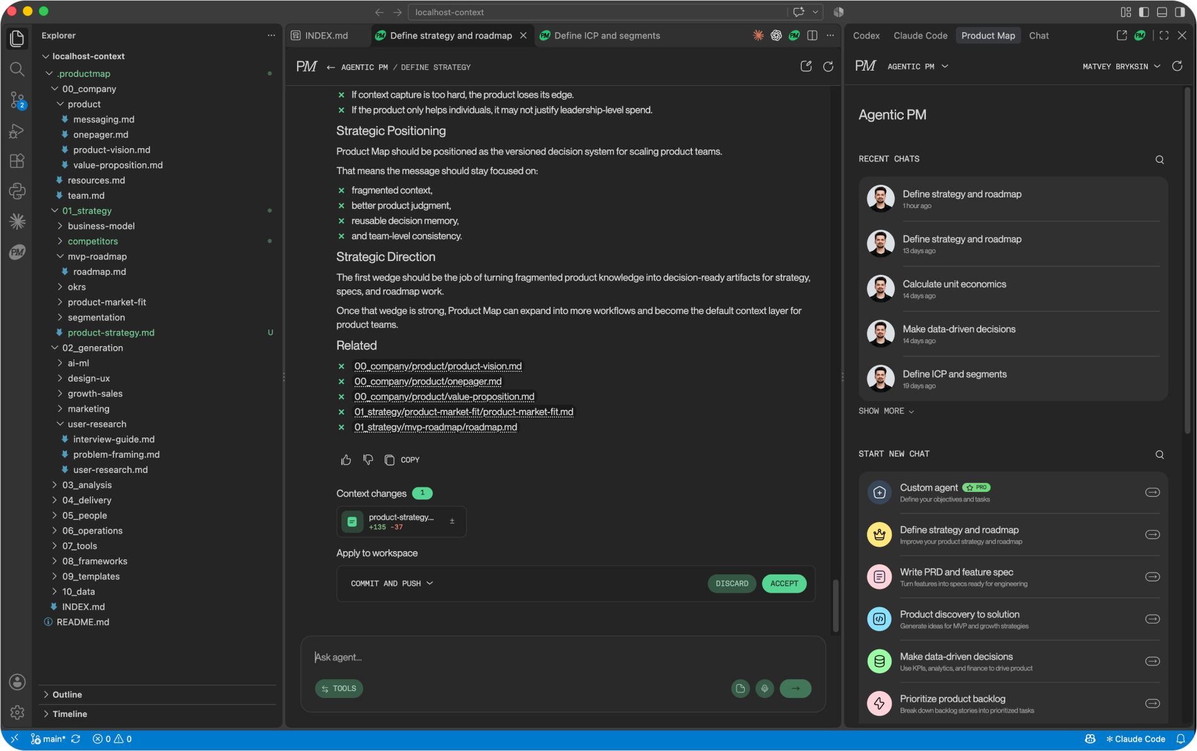The height and width of the screenshot is (751, 1197).
Task: Open Define Strategy chat in new window
Action: (806, 66)
